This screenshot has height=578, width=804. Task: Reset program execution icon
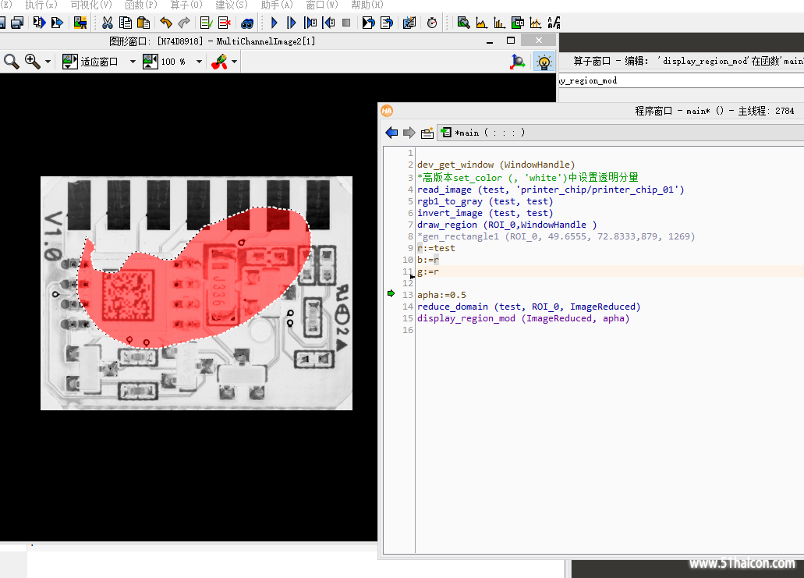[x=368, y=23]
